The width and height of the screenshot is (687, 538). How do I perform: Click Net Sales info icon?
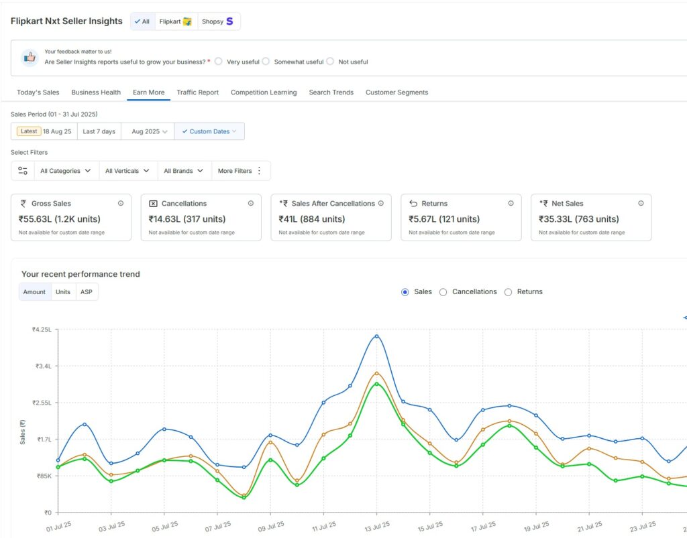[x=641, y=204]
